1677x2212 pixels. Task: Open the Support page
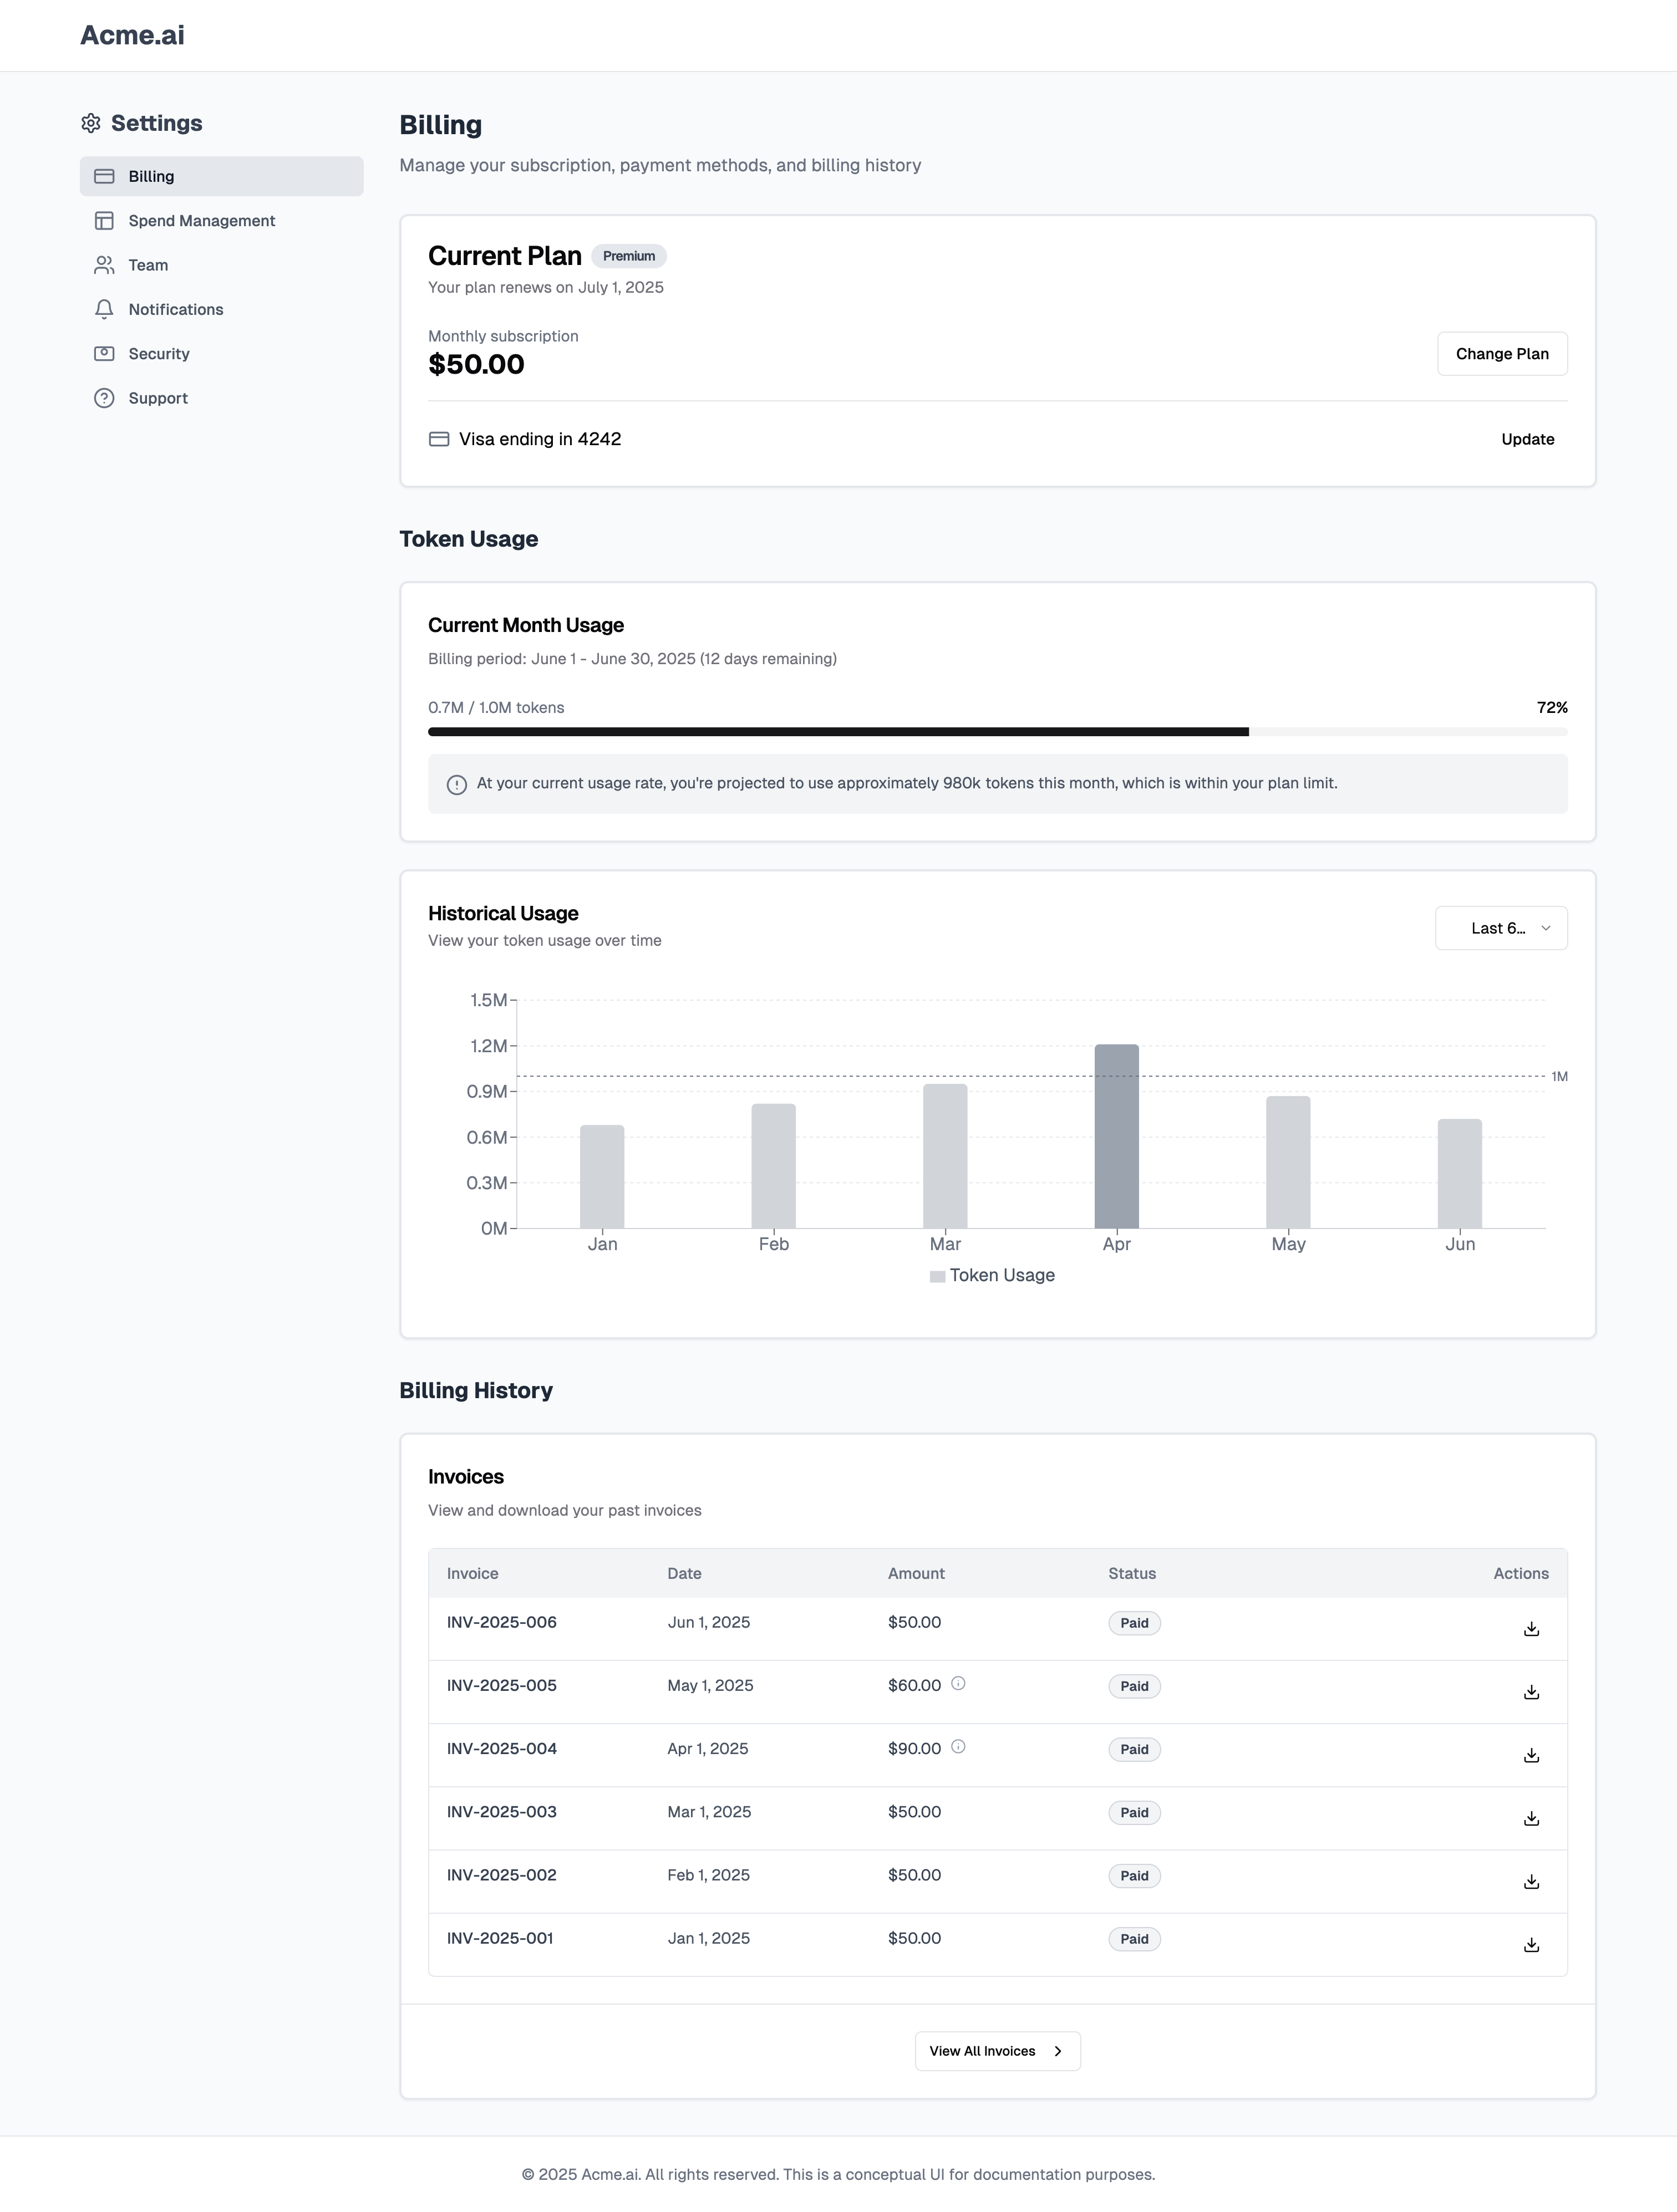tap(157, 398)
